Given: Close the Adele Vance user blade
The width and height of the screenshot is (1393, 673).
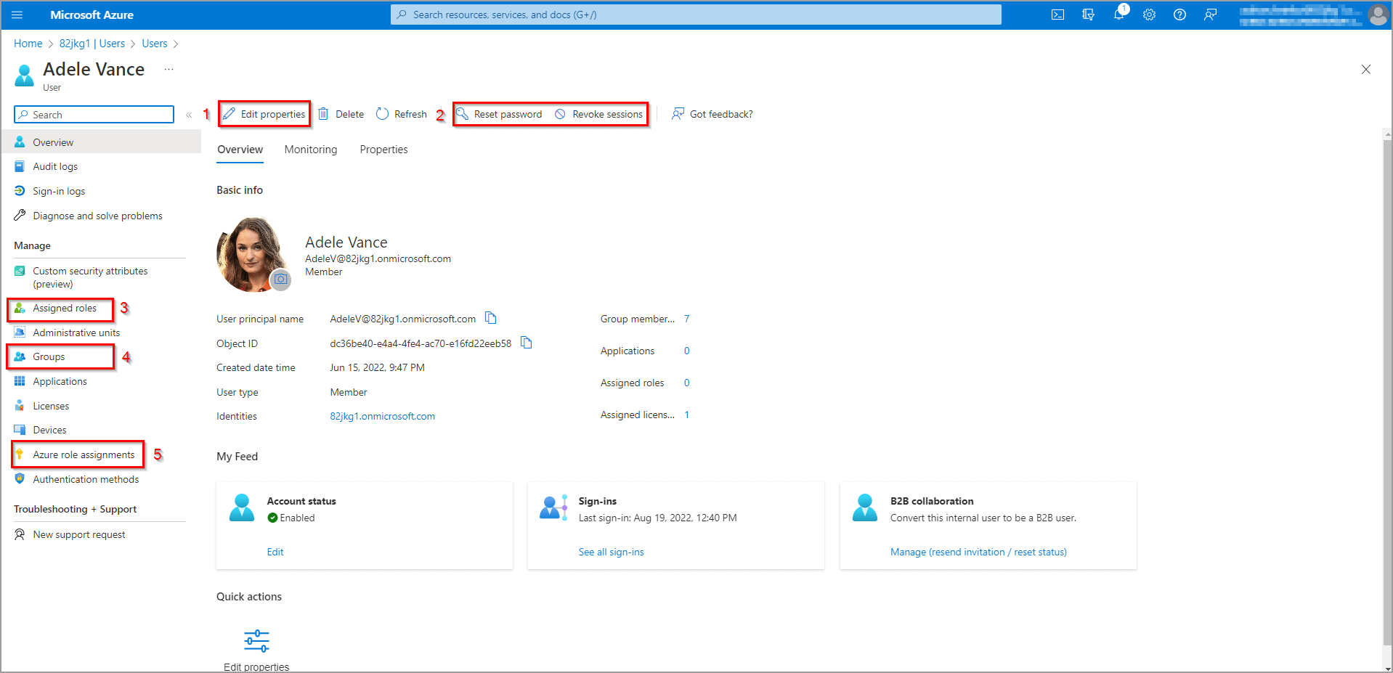Looking at the screenshot, I should click(x=1366, y=70).
